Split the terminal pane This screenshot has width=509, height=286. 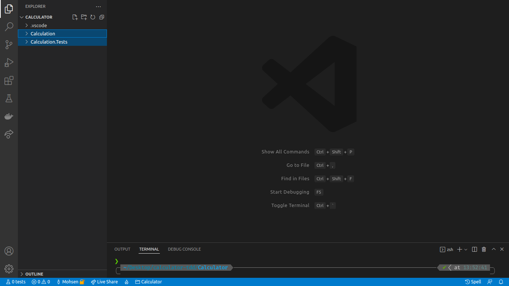(x=474, y=250)
